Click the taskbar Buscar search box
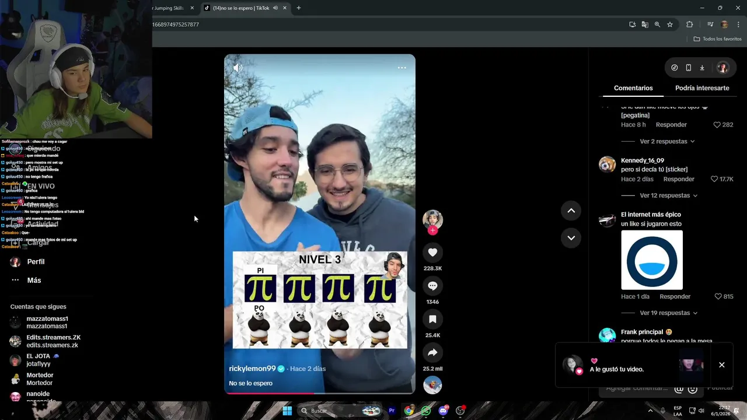 (x=340, y=411)
